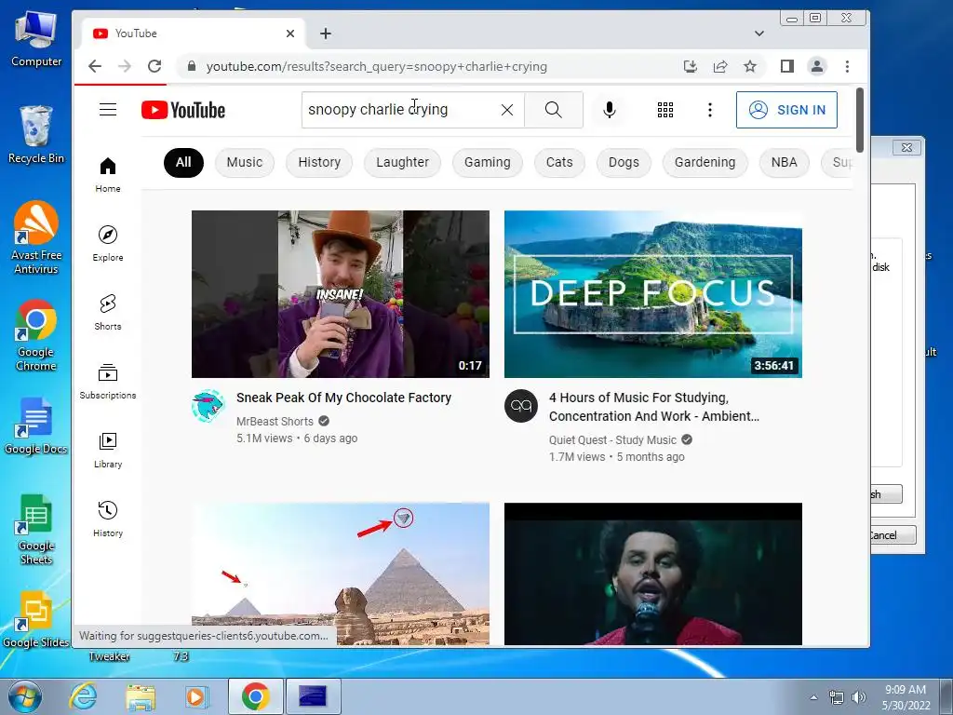953x715 pixels.
Task: Open the singer with microphone thumbnail
Action: (653, 573)
